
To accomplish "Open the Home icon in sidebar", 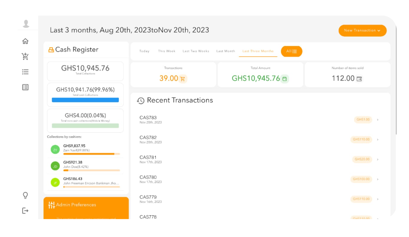I will (25, 41).
